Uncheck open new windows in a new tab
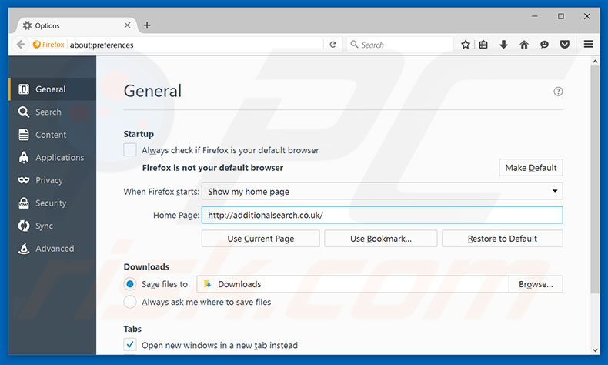Screen dimensions: 608x365 point(130,344)
